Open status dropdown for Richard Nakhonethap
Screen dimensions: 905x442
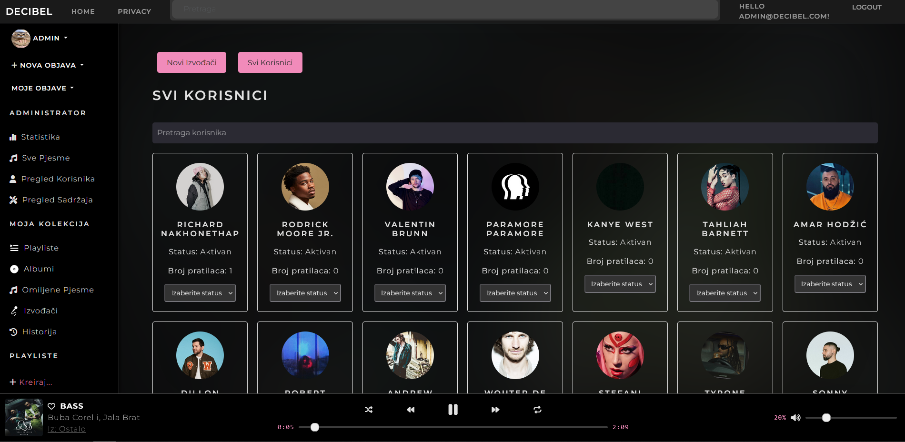[x=200, y=293]
